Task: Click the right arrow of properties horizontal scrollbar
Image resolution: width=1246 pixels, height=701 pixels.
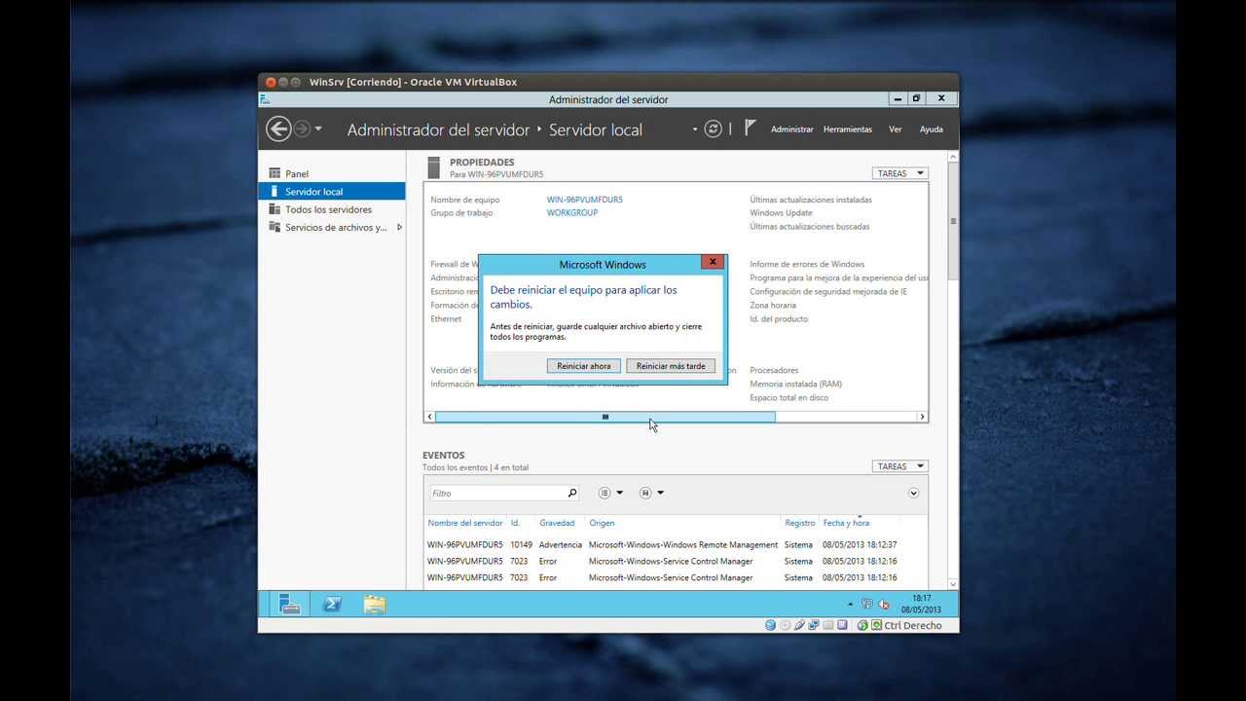Action: click(922, 417)
